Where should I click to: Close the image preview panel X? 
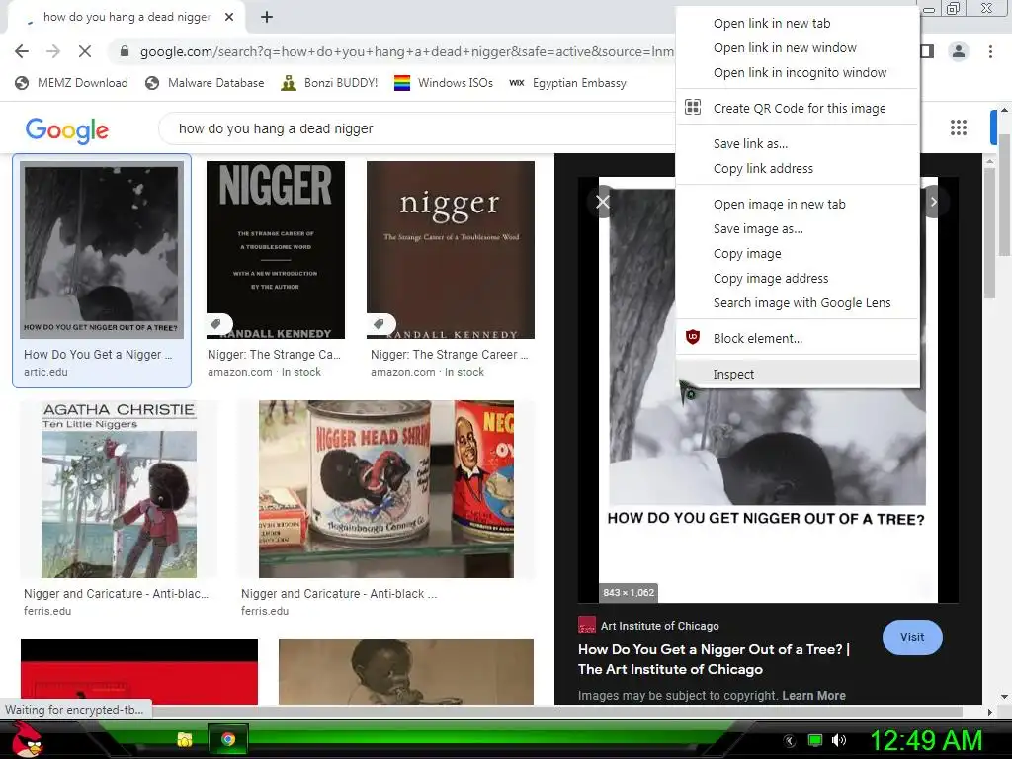tap(603, 202)
